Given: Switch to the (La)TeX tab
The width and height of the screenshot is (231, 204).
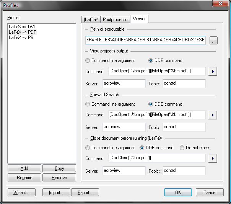Looking at the screenshot, I should click(91, 20).
